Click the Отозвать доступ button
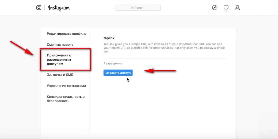The width and height of the screenshot is (278, 139). 118,73
